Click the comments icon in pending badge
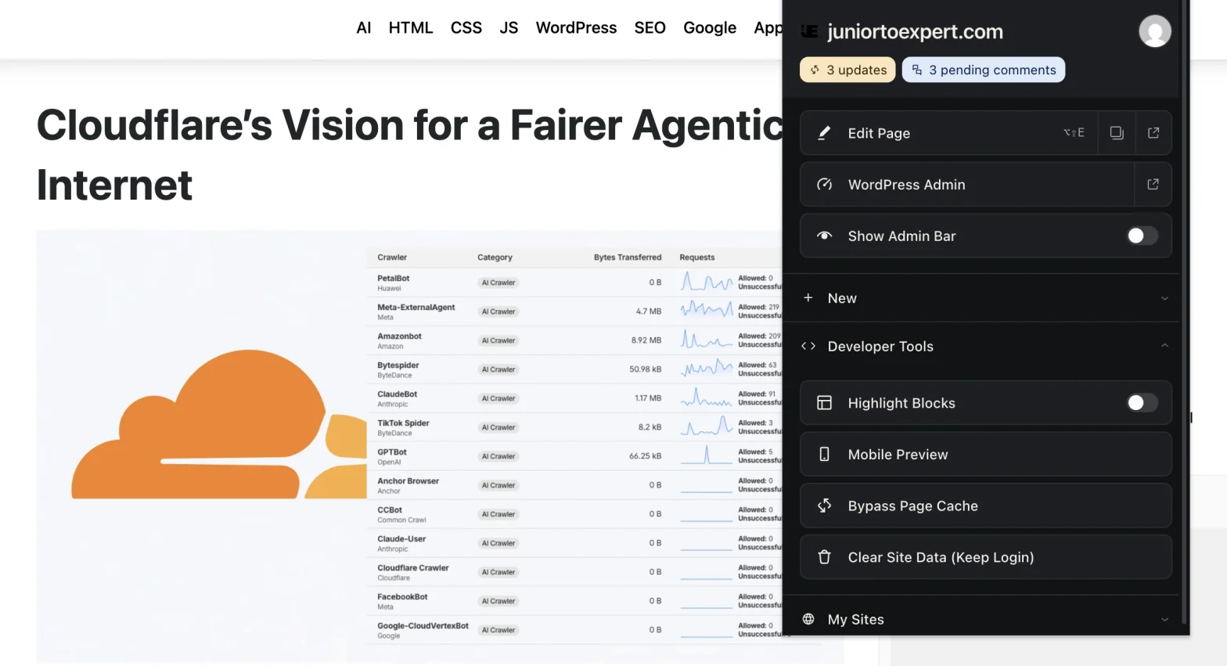The image size is (1227, 666). (917, 70)
